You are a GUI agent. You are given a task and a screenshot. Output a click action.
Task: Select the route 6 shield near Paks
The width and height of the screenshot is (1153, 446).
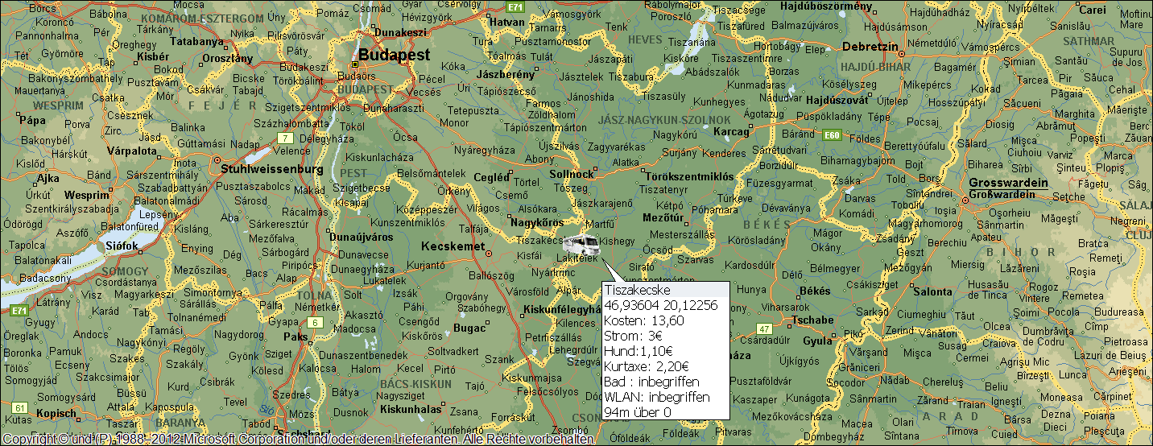tap(316, 323)
